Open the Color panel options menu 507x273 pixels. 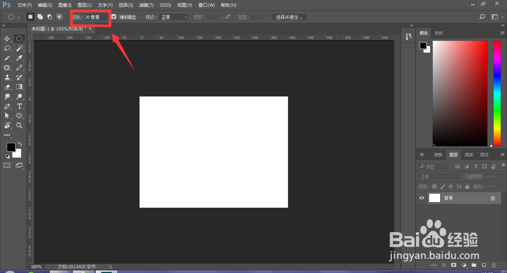click(502, 33)
